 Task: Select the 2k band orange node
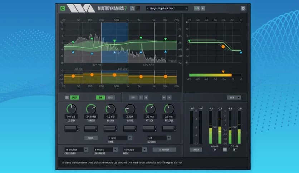pos(141,76)
